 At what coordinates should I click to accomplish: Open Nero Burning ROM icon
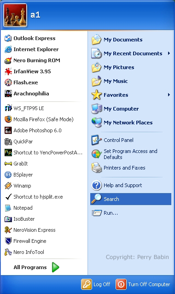8,60
